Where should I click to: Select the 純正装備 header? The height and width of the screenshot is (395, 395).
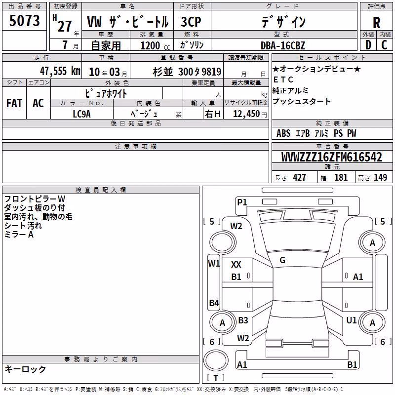[332, 123]
